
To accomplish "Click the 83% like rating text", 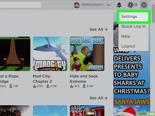I will [40, 86].
